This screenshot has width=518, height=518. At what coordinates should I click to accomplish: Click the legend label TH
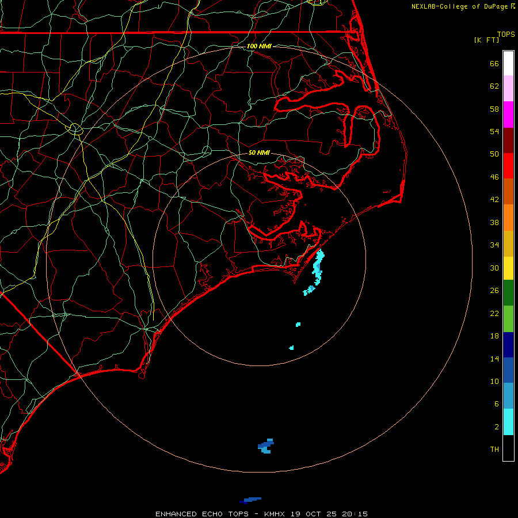(494, 450)
